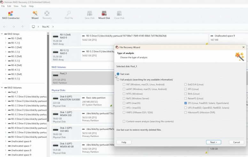The image size is (248, 157).
Task: Select Disk 0 KINGSTON drive icon
Action: pos(56,99)
